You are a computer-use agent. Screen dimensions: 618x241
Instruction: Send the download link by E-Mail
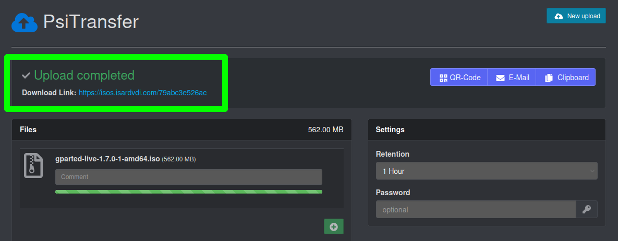tap(512, 78)
